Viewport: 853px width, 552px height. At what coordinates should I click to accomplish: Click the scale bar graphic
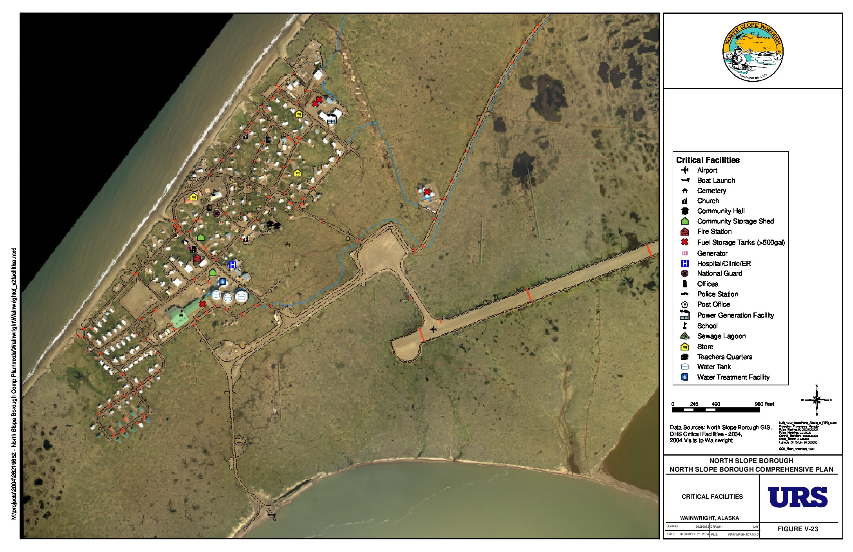pos(715,410)
